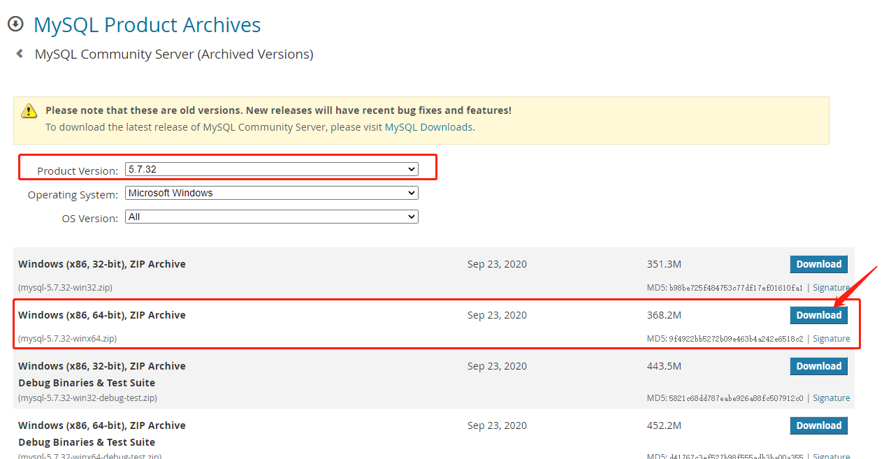Click the Operating System label

click(x=73, y=195)
